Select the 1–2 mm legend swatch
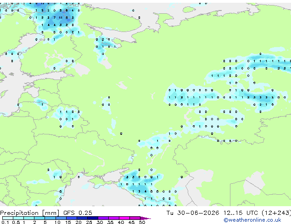 pos(29,218)
